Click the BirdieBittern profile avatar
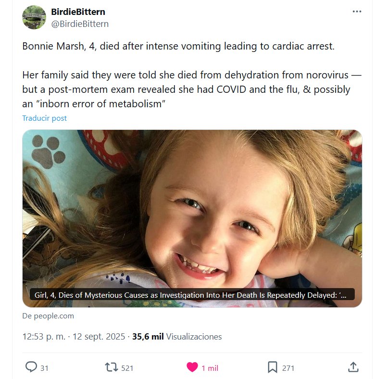 tap(34, 17)
